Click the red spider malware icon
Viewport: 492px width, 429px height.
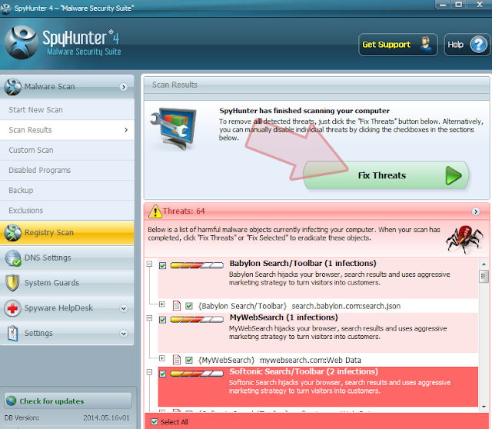pos(464,239)
